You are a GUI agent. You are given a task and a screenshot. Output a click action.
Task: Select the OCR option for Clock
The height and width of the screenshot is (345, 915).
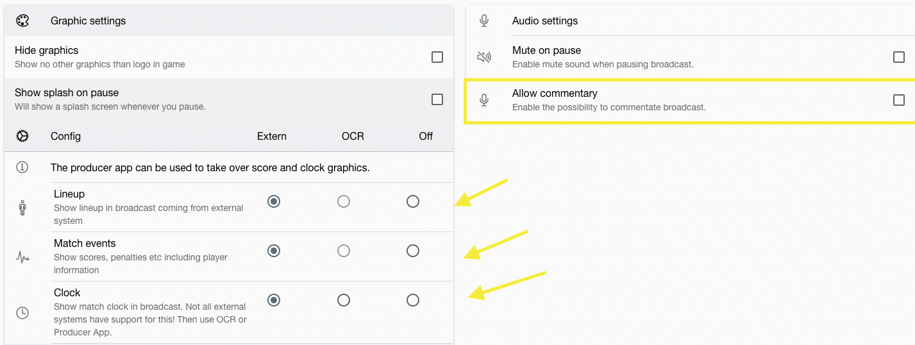[344, 300]
